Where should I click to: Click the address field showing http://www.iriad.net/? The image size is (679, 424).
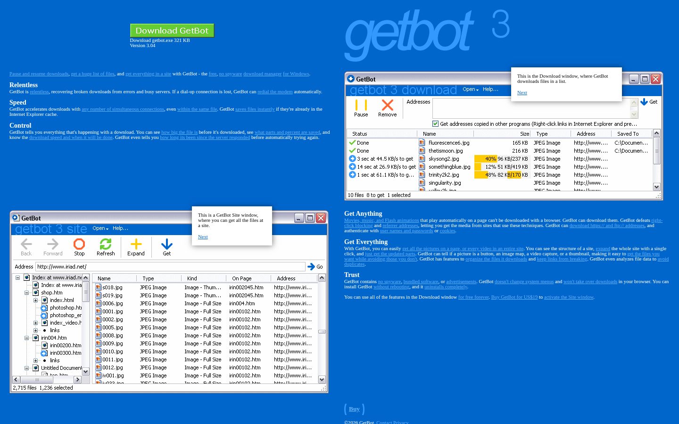point(170,267)
